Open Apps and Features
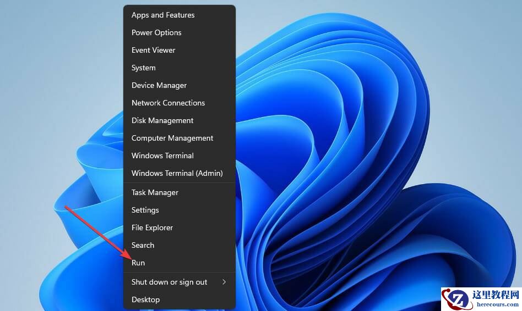This screenshot has height=311, width=522. (x=180, y=15)
